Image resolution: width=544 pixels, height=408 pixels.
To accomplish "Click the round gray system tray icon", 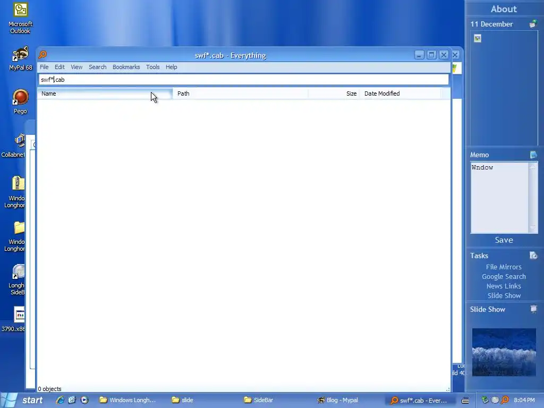I will click(x=495, y=400).
